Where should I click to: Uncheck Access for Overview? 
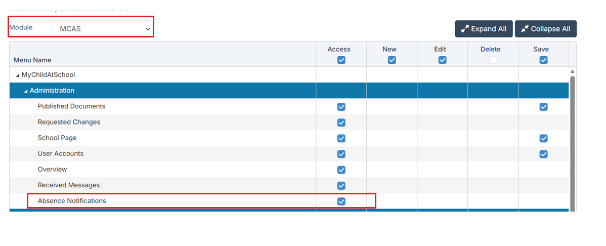pos(341,170)
